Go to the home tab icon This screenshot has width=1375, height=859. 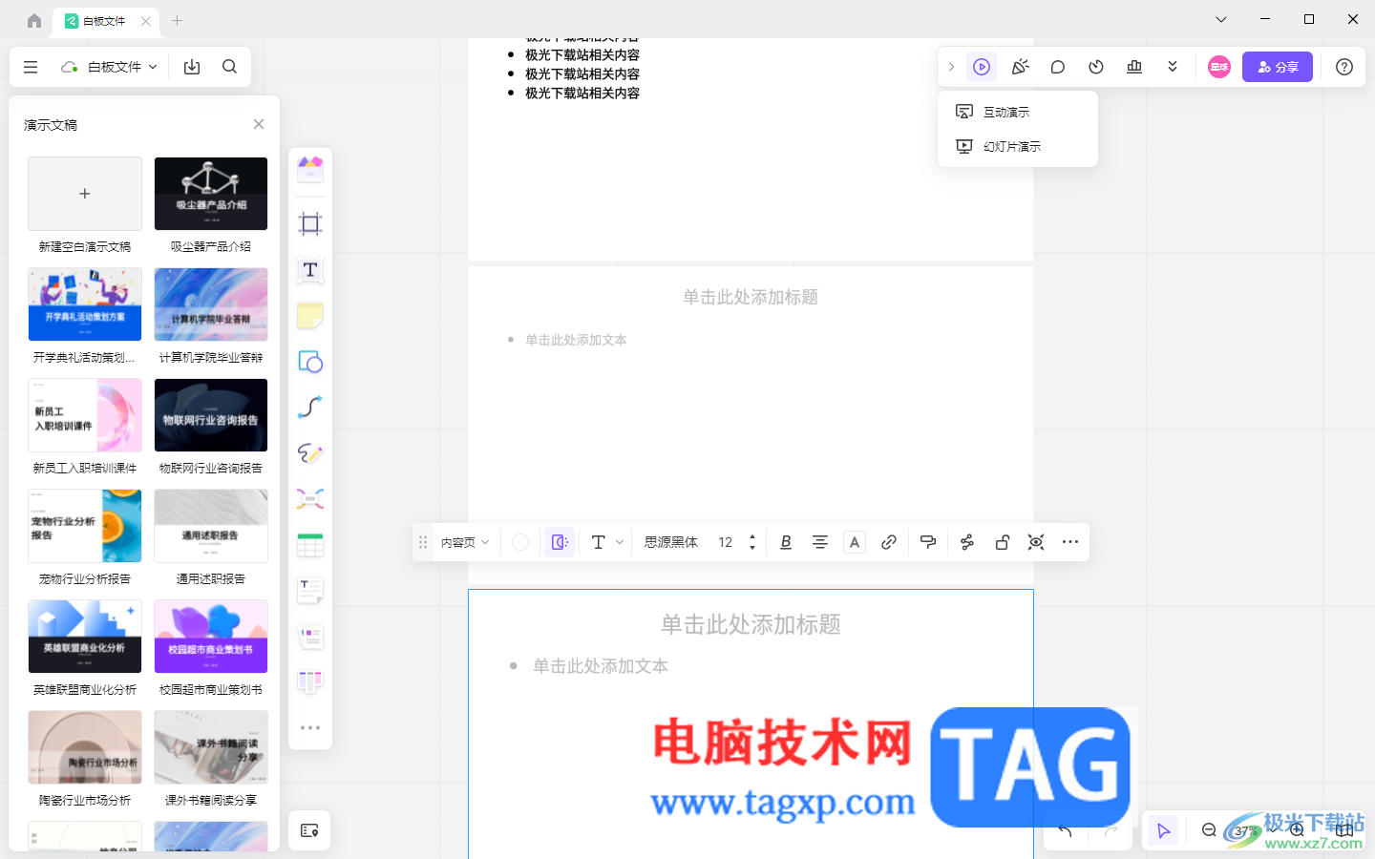(x=34, y=20)
